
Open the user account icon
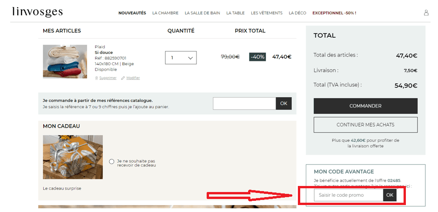click(x=426, y=13)
